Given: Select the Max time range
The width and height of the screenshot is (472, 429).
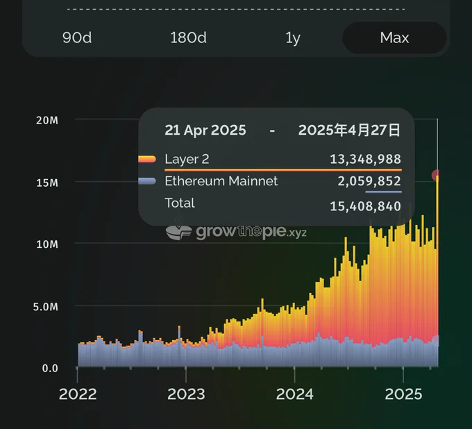Looking at the screenshot, I should pos(394,38).
